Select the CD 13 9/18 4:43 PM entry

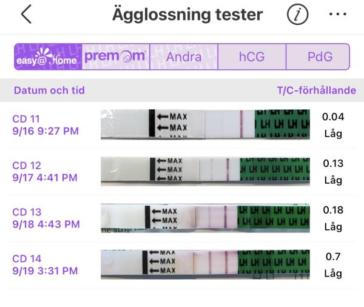pos(46,218)
